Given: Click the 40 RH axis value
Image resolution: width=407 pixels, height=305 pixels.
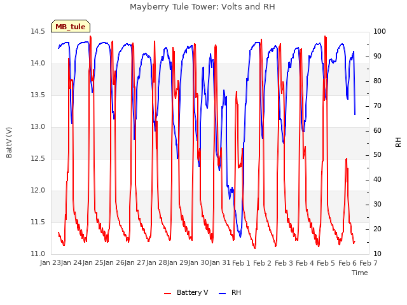Looking at the screenshot, I should [x=377, y=180].
